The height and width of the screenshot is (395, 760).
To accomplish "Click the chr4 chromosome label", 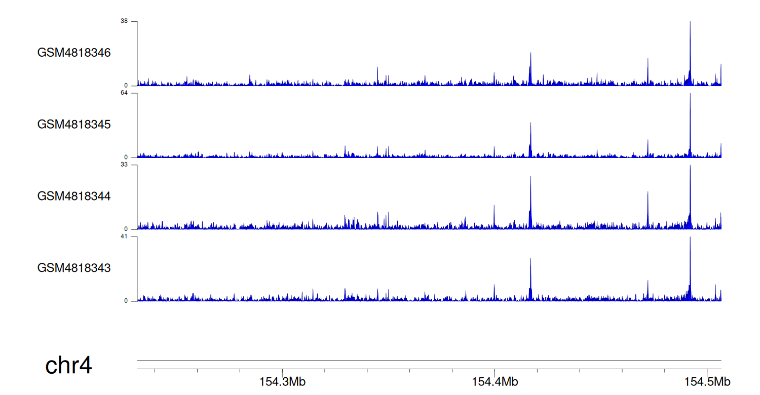I will (x=68, y=366).
